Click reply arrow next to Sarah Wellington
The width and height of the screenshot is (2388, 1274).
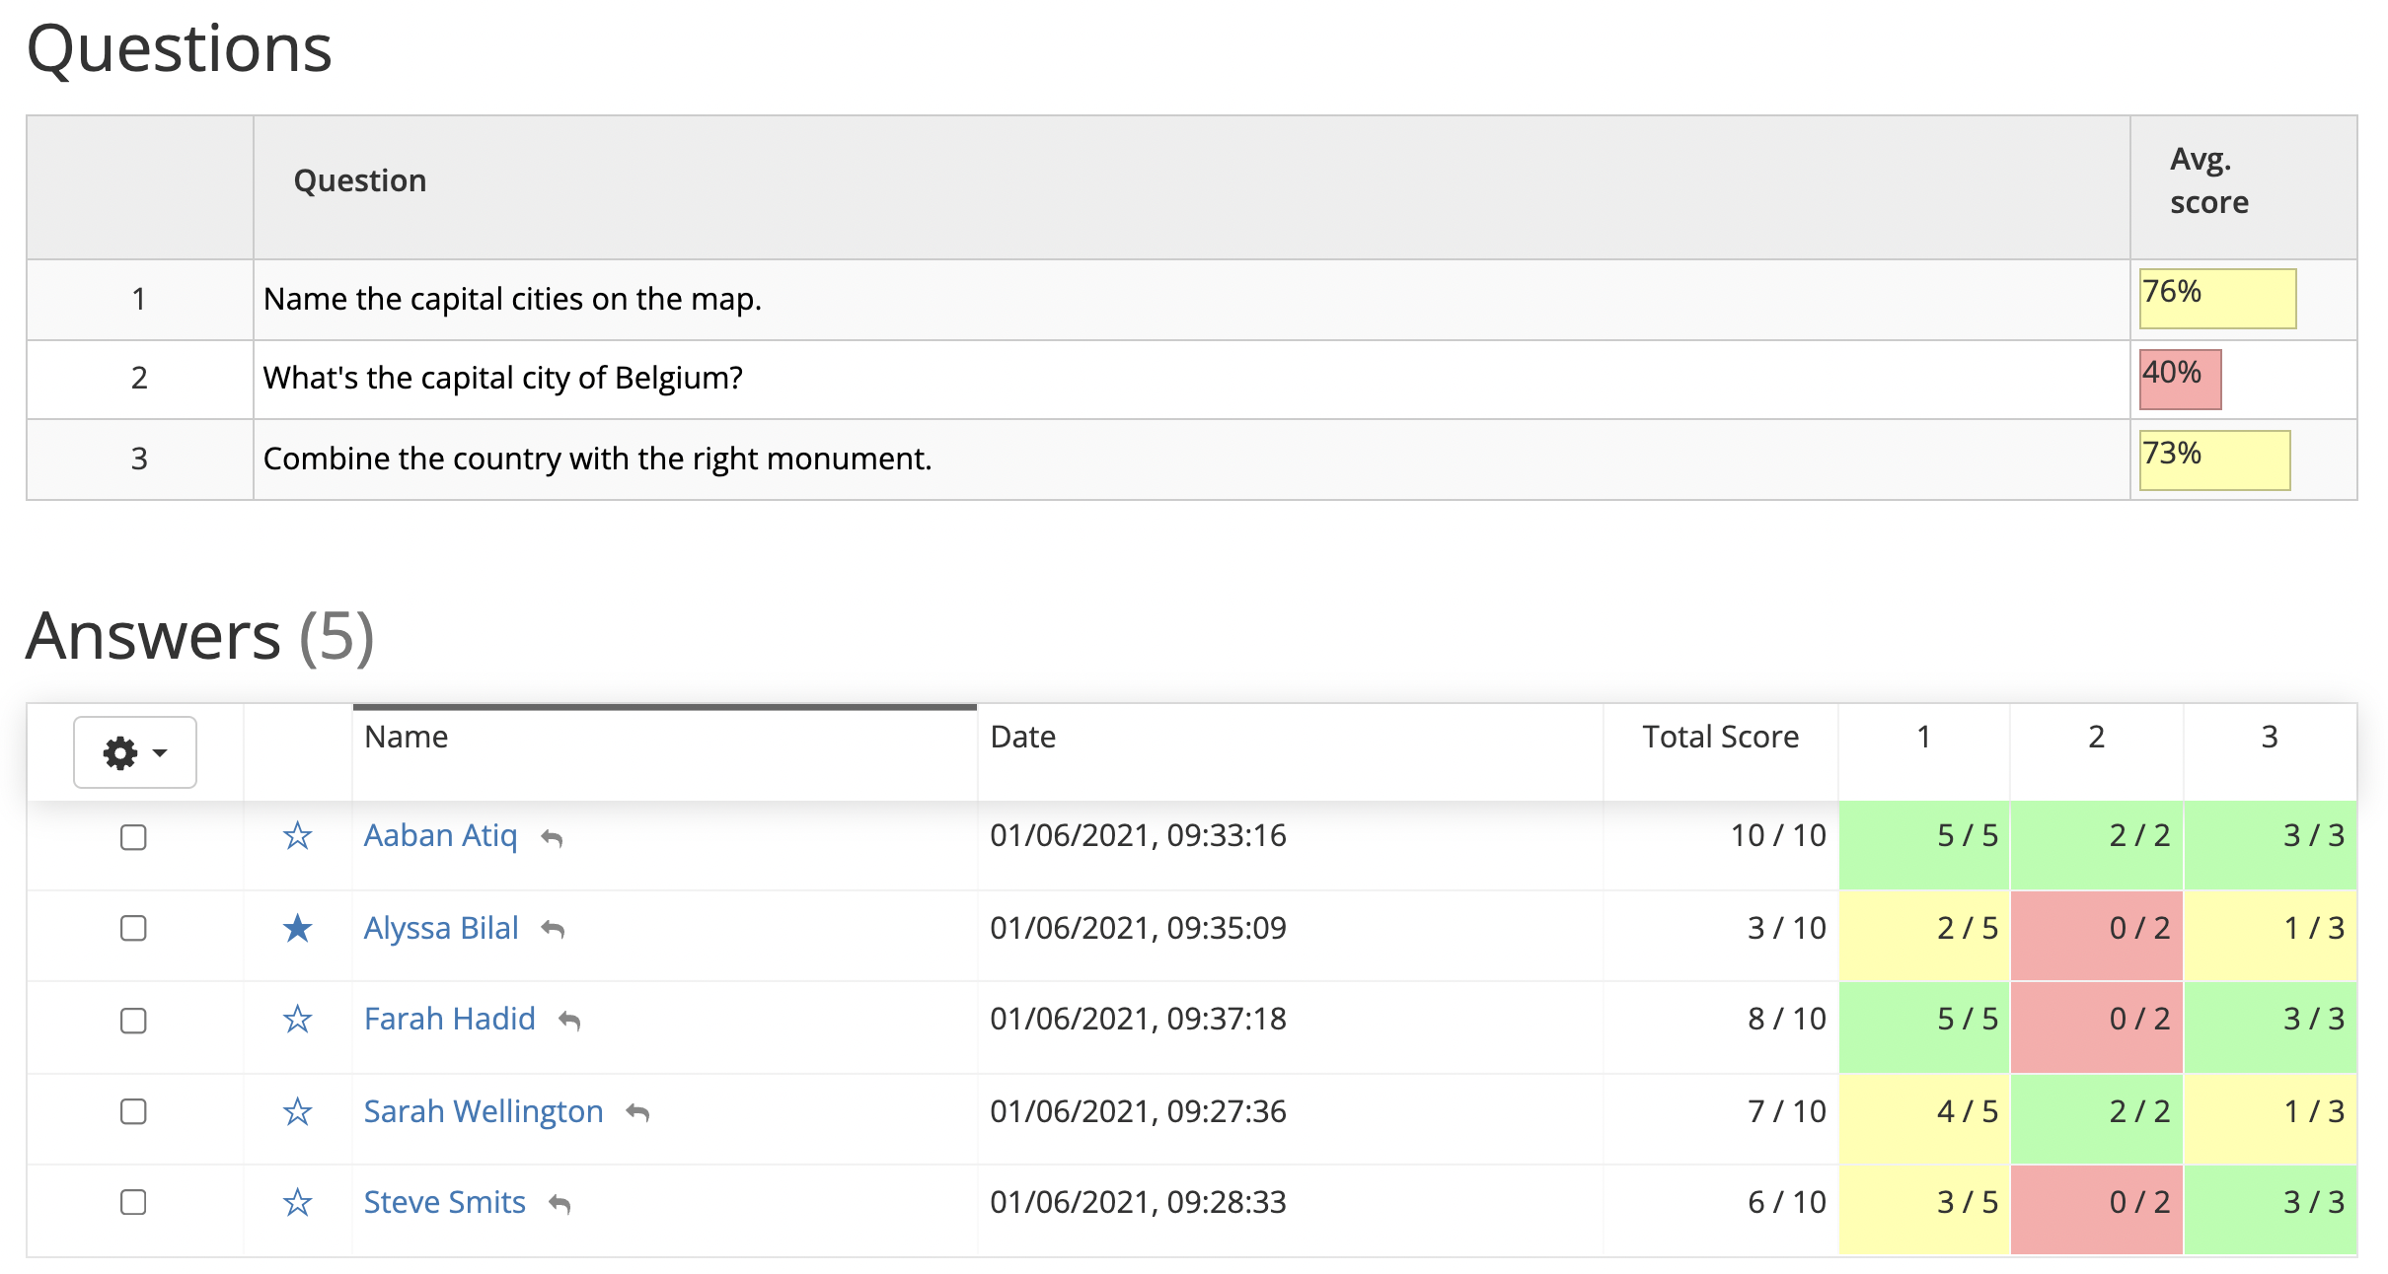pos(638,1112)
